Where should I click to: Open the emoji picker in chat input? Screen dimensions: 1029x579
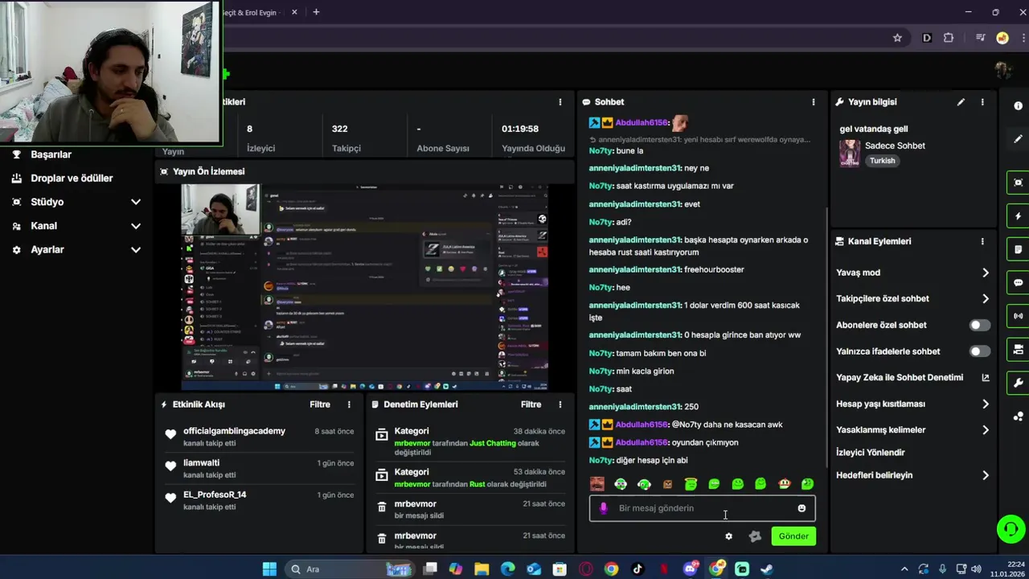coord(801,508)
